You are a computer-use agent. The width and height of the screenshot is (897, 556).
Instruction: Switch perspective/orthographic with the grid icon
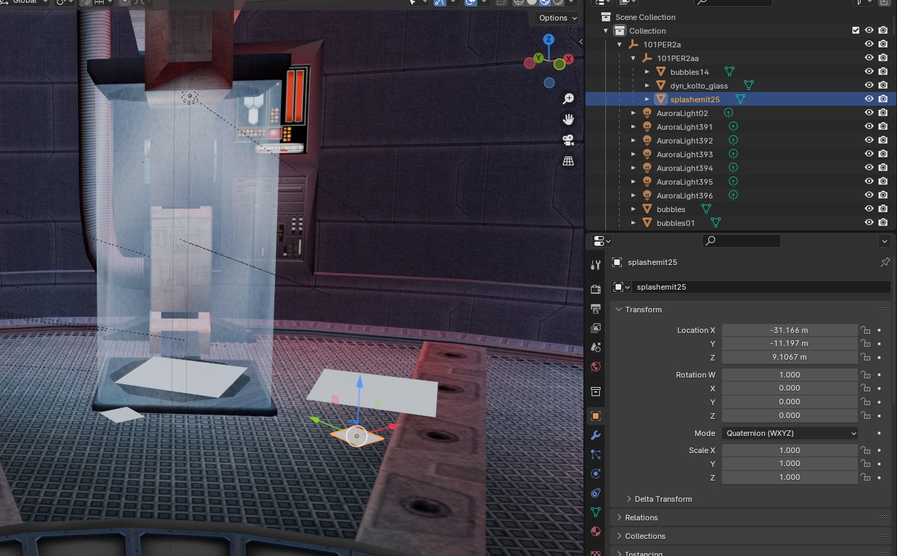(x=568, y=161)
